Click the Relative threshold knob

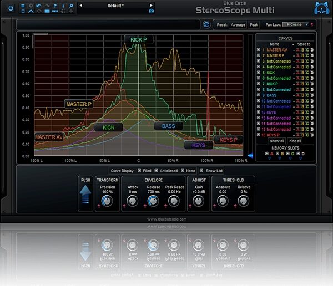[x=244, y=201]
